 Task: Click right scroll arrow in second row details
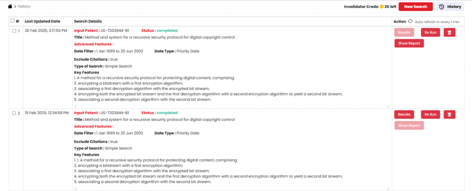coord(388,189)
